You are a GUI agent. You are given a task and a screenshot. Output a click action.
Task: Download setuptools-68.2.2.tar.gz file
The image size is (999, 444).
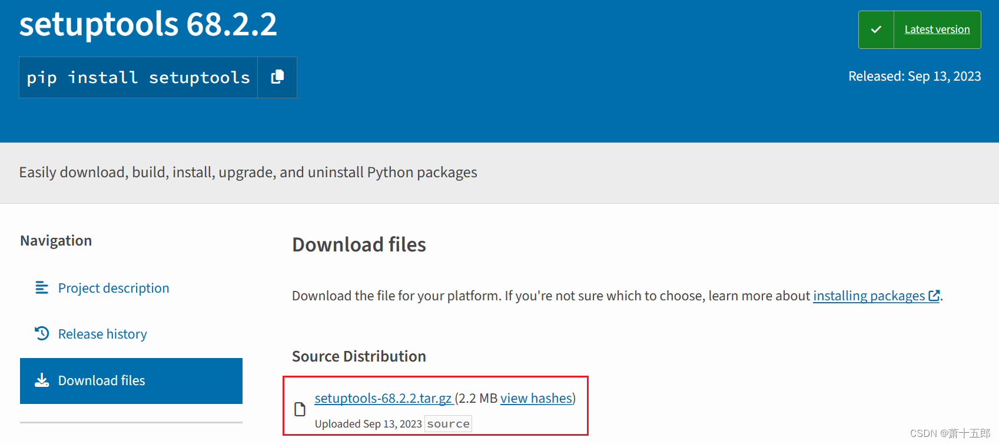coord(383,398)
